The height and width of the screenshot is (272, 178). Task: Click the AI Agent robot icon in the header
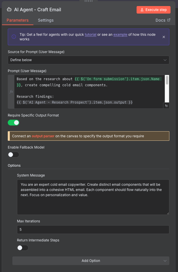[9, 10]
